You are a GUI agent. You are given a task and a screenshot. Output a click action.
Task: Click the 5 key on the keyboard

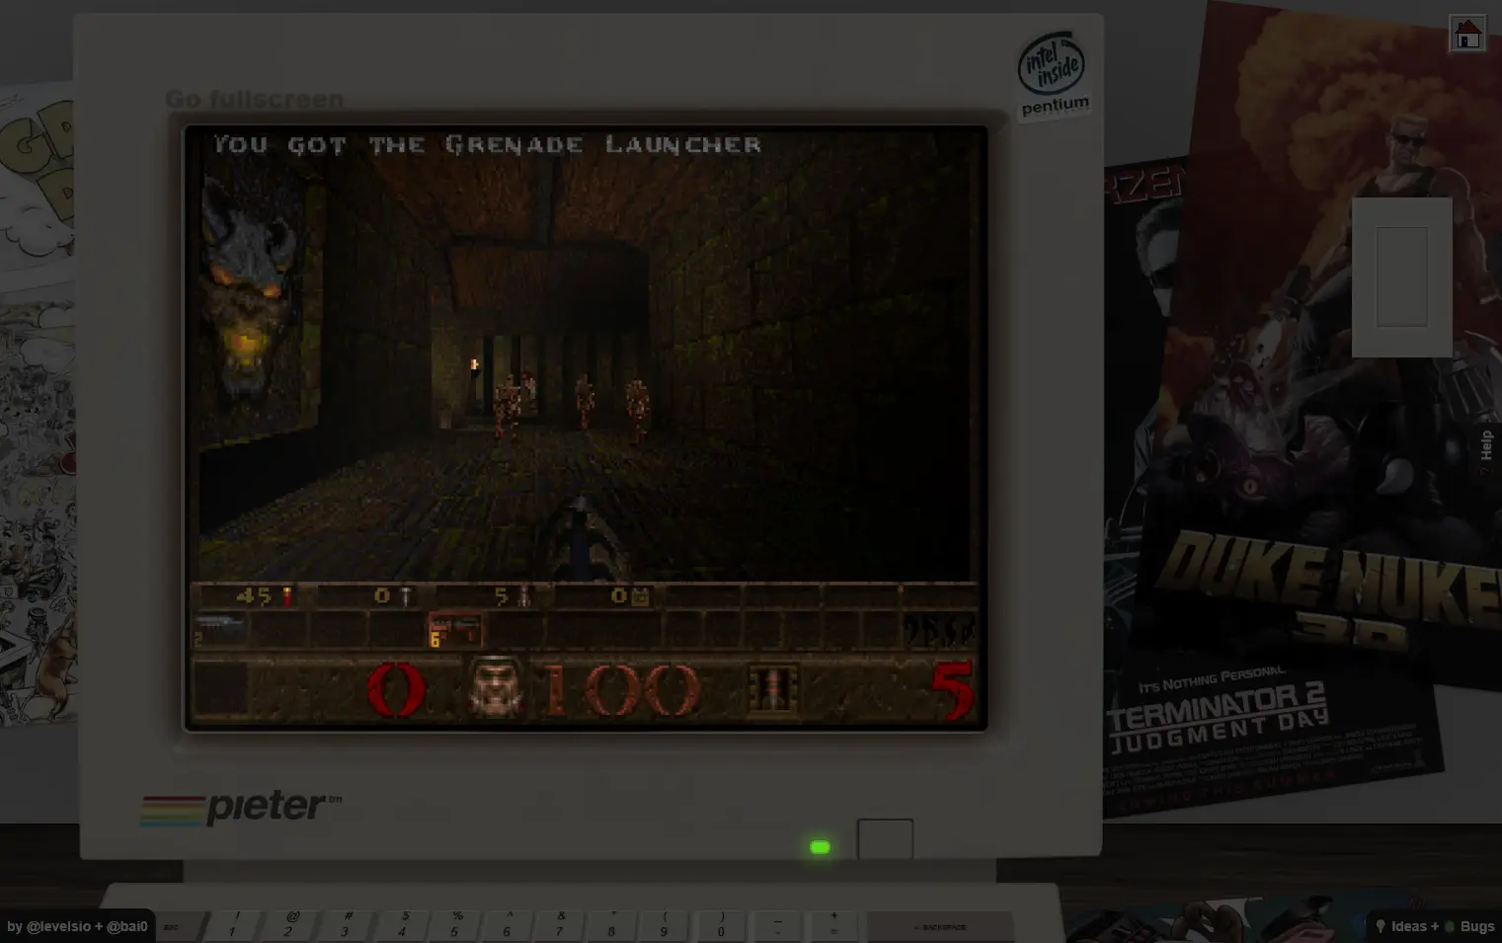pyautogui.click(x=455, y=926)
